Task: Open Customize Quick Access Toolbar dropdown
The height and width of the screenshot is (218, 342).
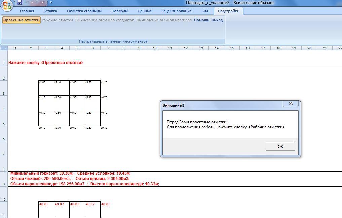Action: point(51,2)
